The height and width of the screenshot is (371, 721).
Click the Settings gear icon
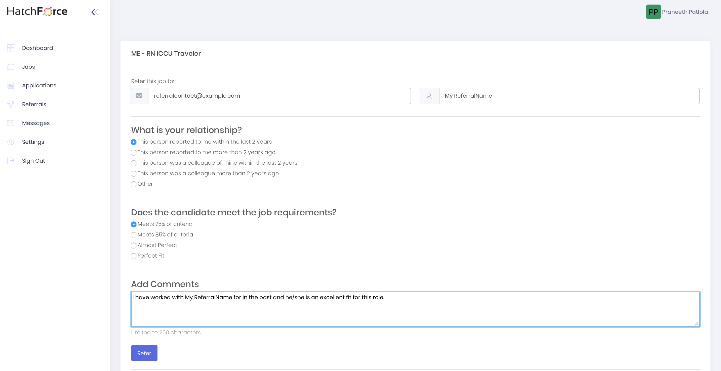tap(11, 142)
